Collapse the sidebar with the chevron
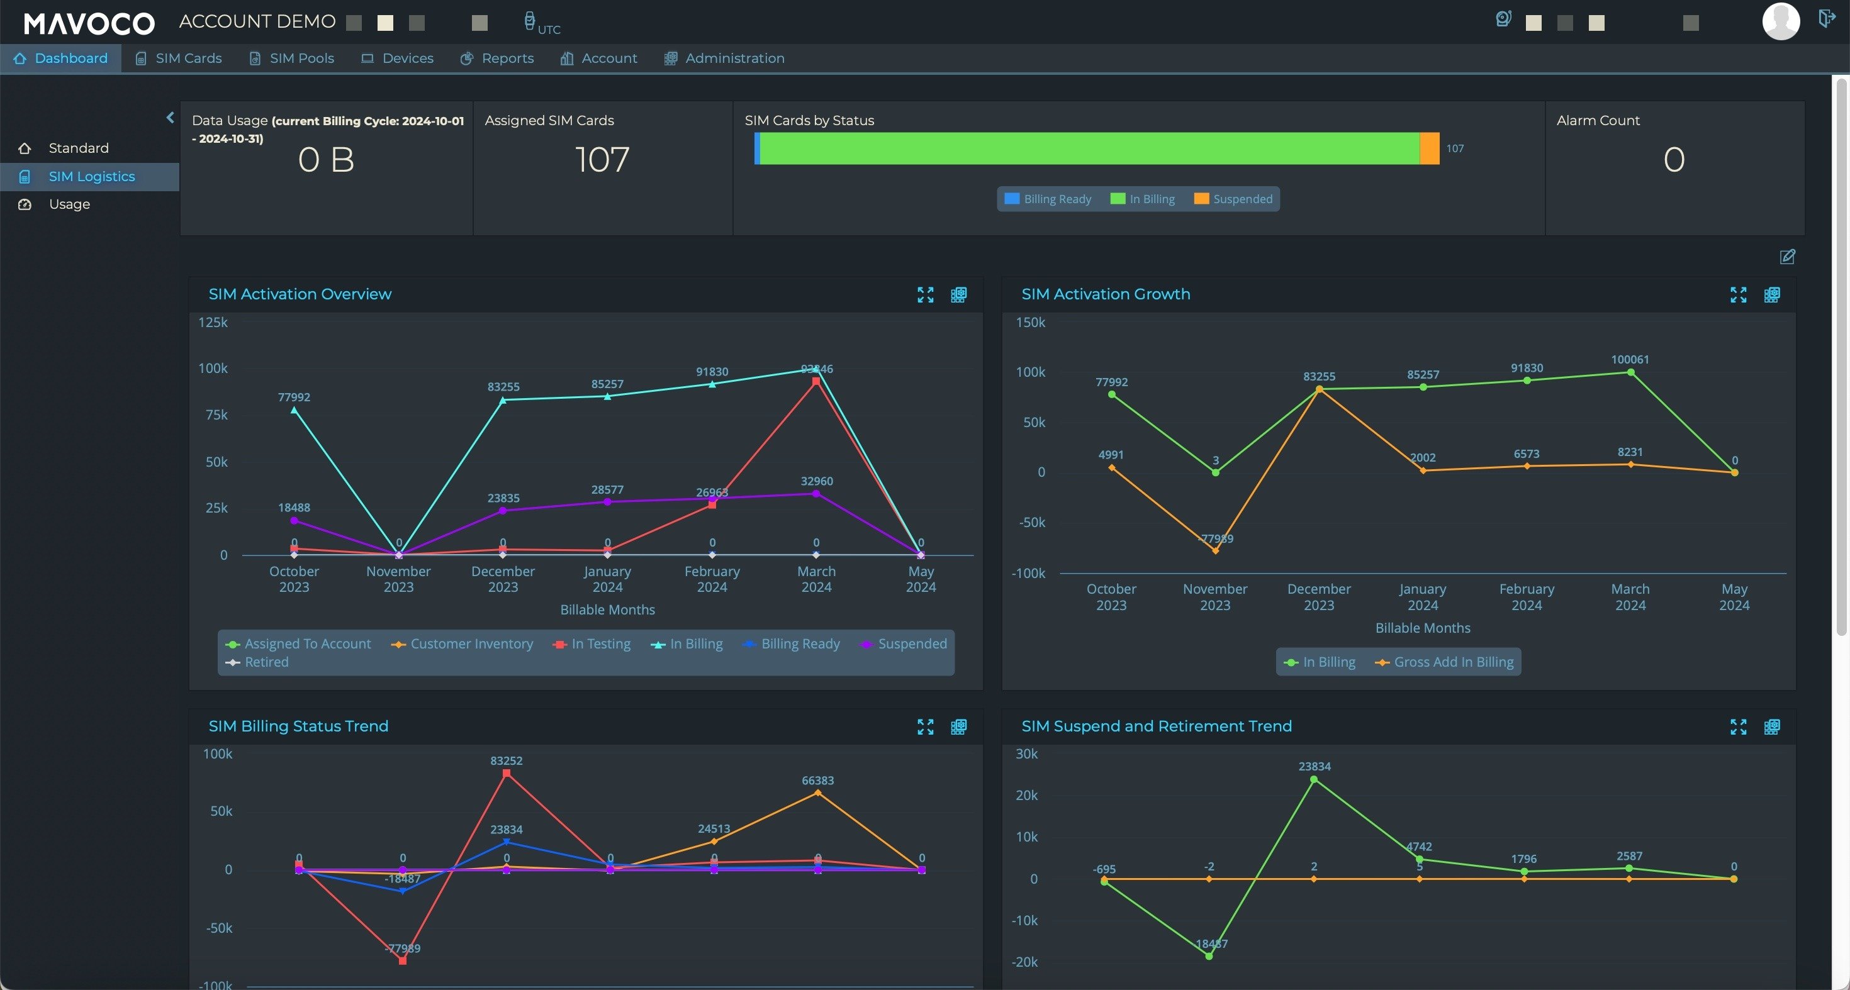Image resolution: width=1850 pixels, height=990 pixels. (x=170, y=117)
